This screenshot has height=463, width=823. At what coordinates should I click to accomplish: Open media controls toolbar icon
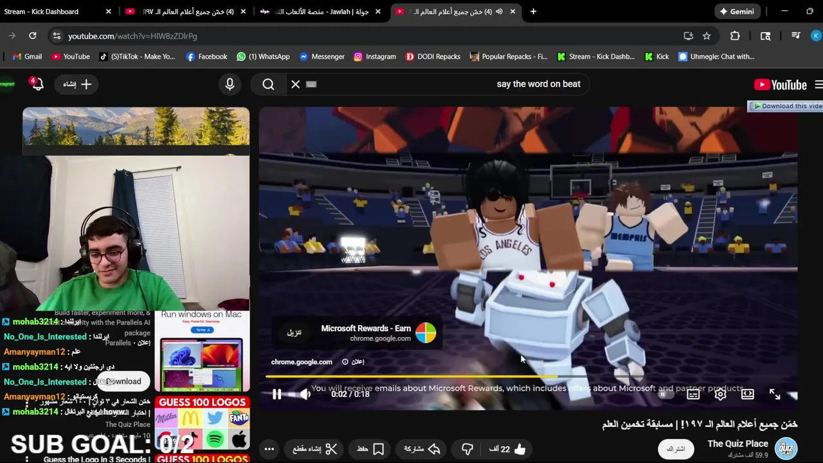point(796,36)
